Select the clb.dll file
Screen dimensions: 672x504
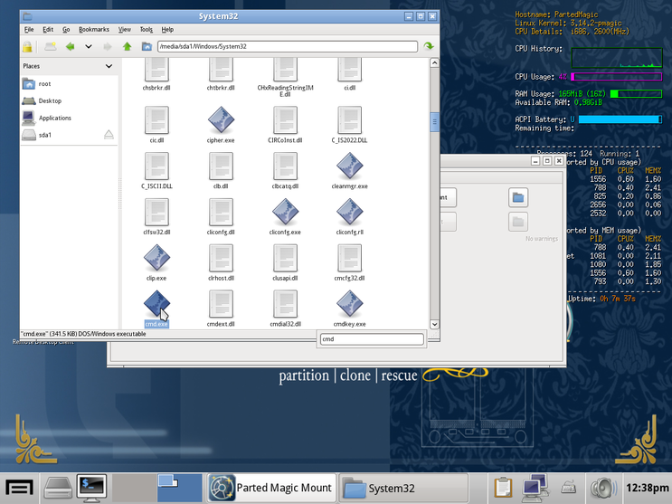point(221,170)
